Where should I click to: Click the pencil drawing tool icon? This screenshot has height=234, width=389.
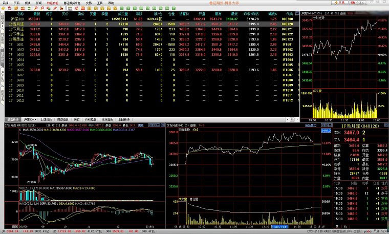click(55, 8)
